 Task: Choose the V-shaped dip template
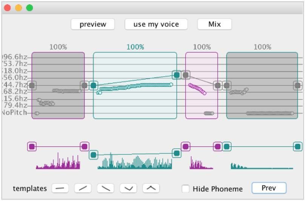[128, 188]
